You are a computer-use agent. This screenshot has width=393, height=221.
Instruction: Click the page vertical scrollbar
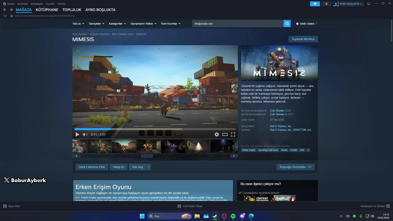[x=391, y=31]
